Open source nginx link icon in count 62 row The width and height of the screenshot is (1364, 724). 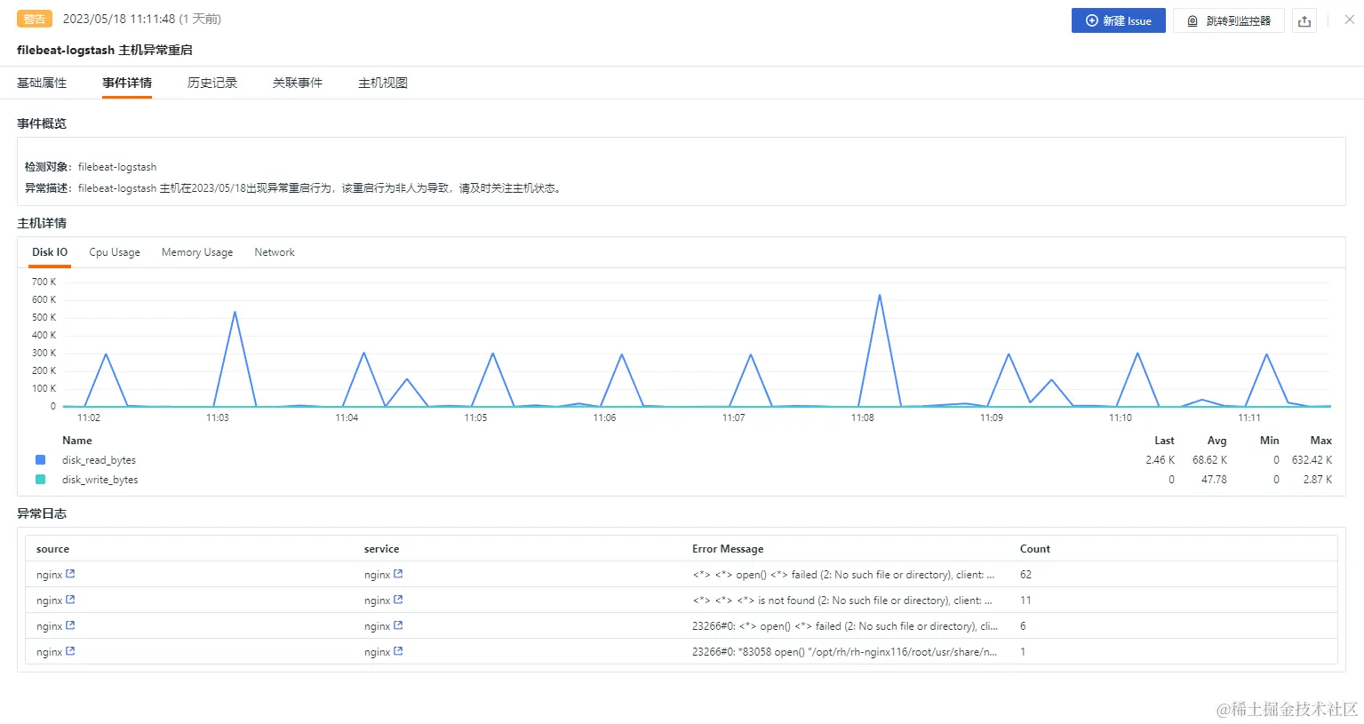click(70, 574)
